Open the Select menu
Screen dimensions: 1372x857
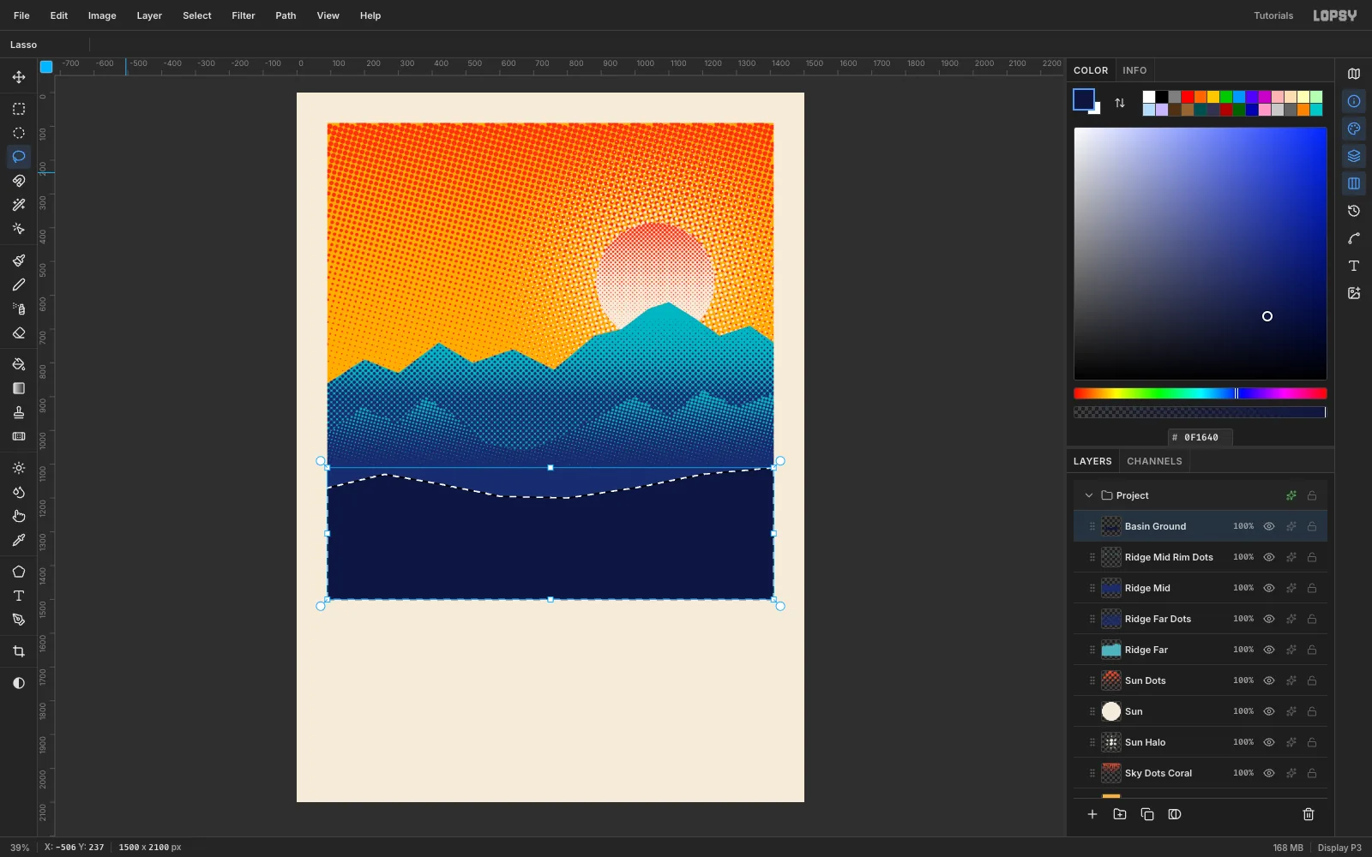pyautogui.click(x=197, y=15)
